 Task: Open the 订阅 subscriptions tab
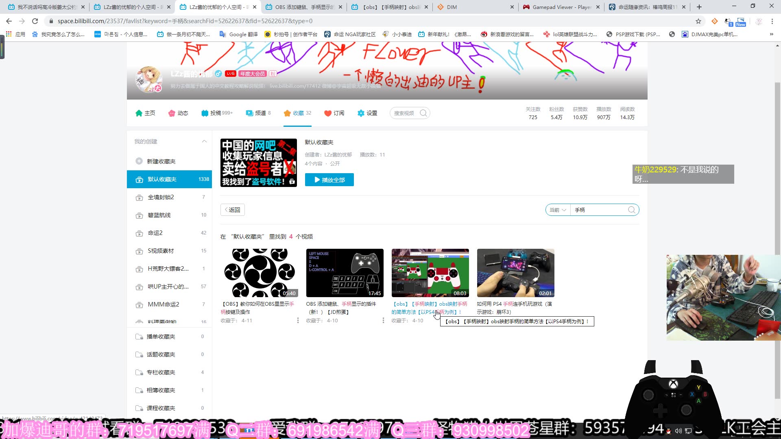click(x=334, y=113)
